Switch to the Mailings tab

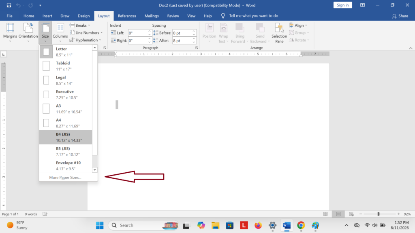coord(152,16)
